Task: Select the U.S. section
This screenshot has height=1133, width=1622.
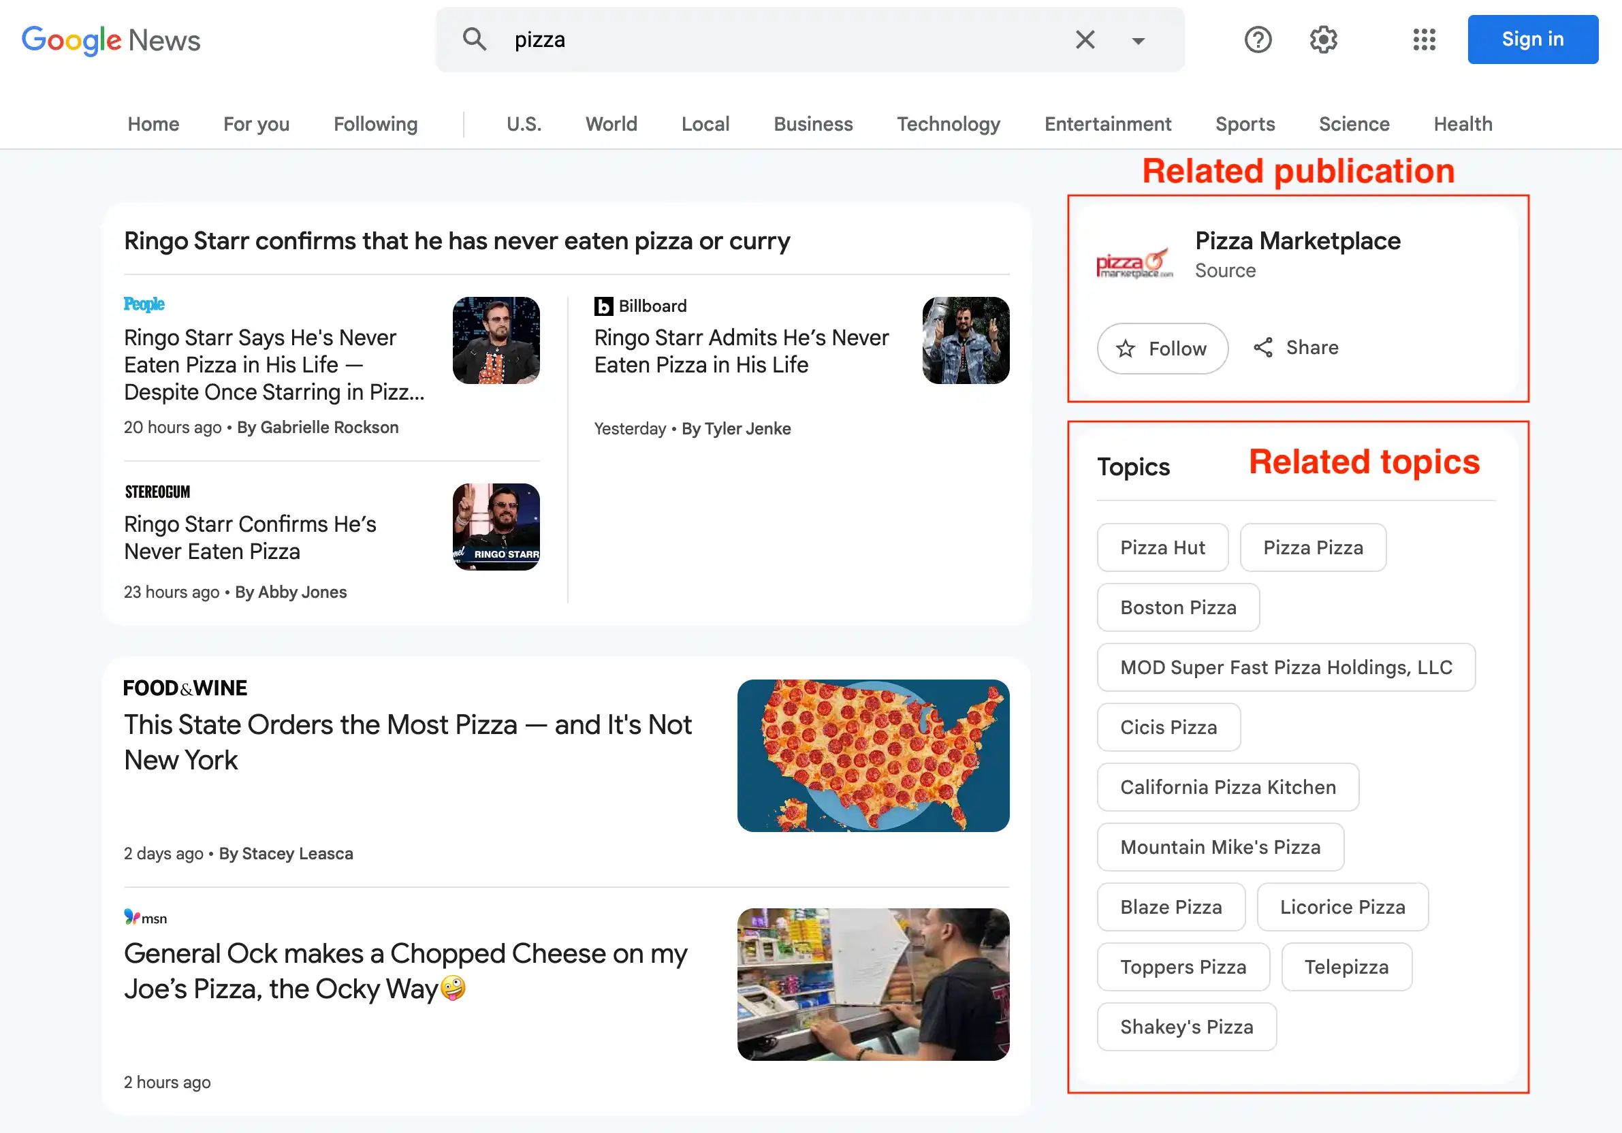Action: pos(524,125)
